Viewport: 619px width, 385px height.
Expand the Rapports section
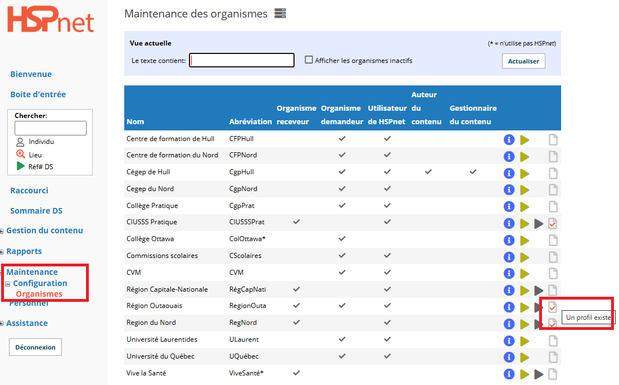coord(2,252)
